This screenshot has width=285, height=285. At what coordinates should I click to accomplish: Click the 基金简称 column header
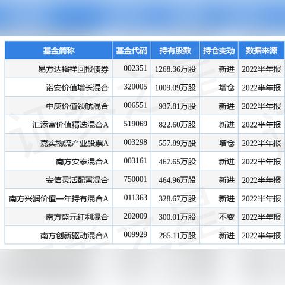(x=59, y=50)
